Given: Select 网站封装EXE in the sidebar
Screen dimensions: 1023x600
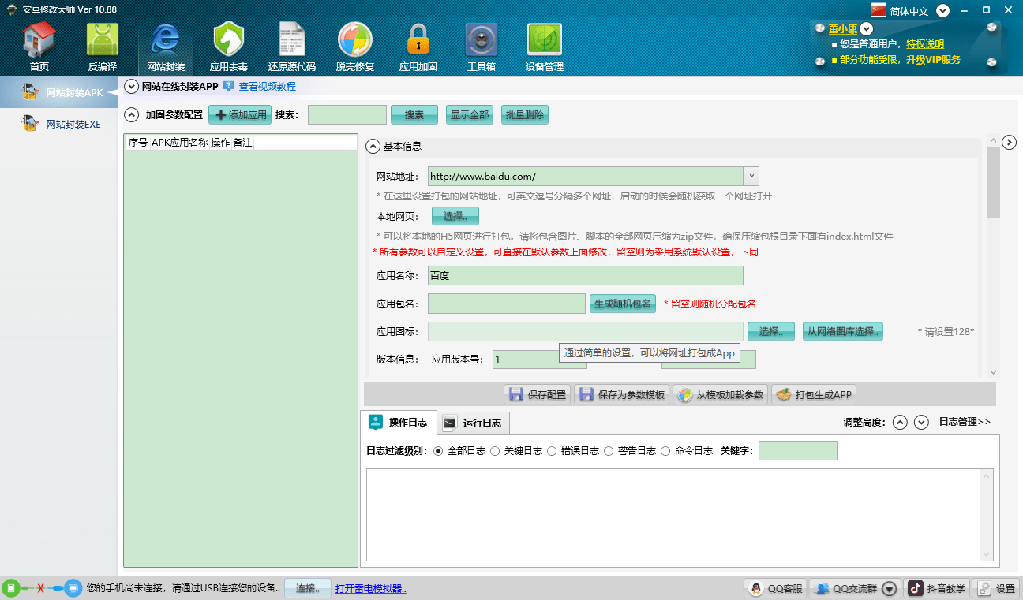Looking at the screenshot, I should (73, 124).
